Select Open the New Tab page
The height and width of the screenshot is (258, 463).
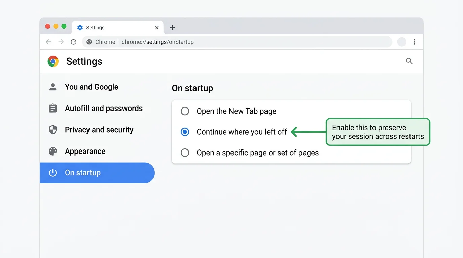click(x=185, y=111)
